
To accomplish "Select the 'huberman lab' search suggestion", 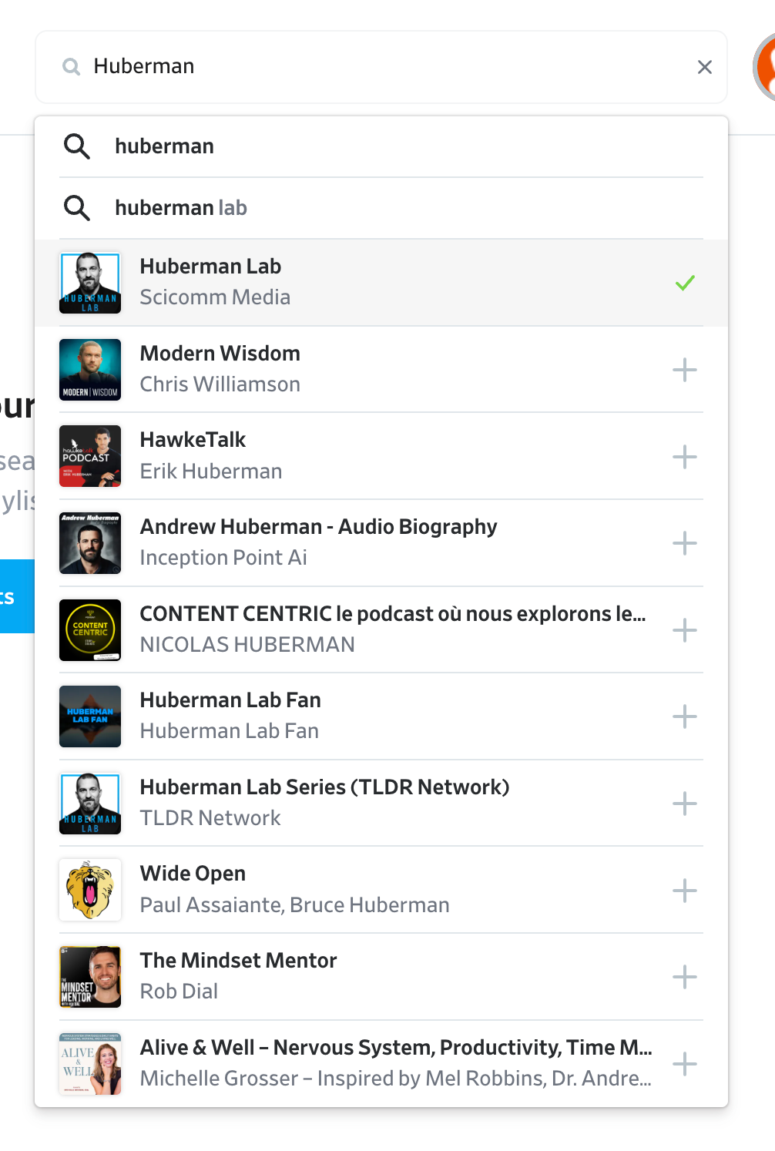I will click(181, 208).
